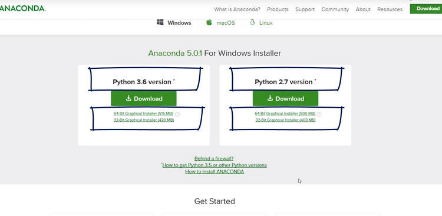This screenshot has height=216, width=442.
Task: Download Python 2.7 version installer
Action: [x=285, y=98]
